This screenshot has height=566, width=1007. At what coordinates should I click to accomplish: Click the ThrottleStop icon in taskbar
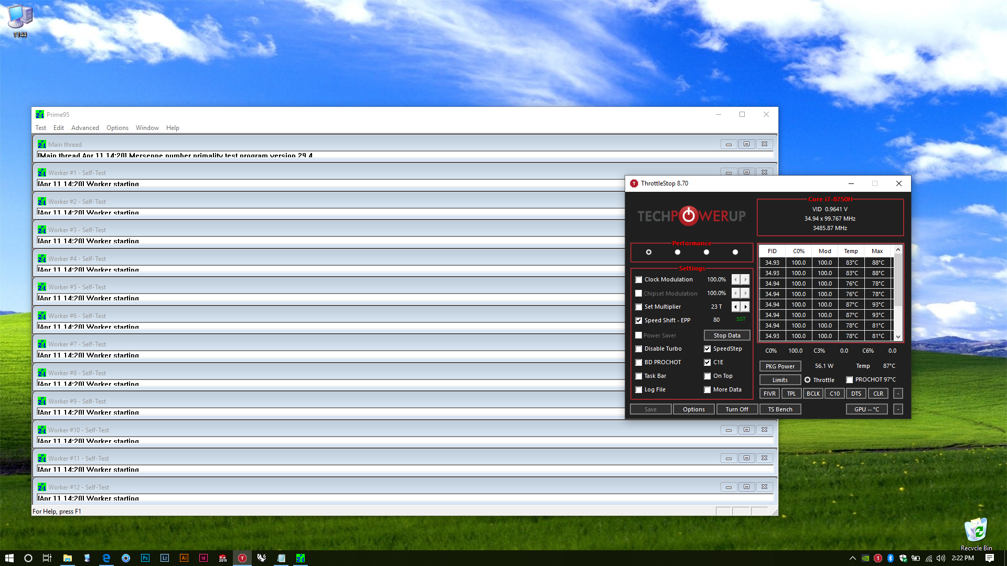pos(242,558)
